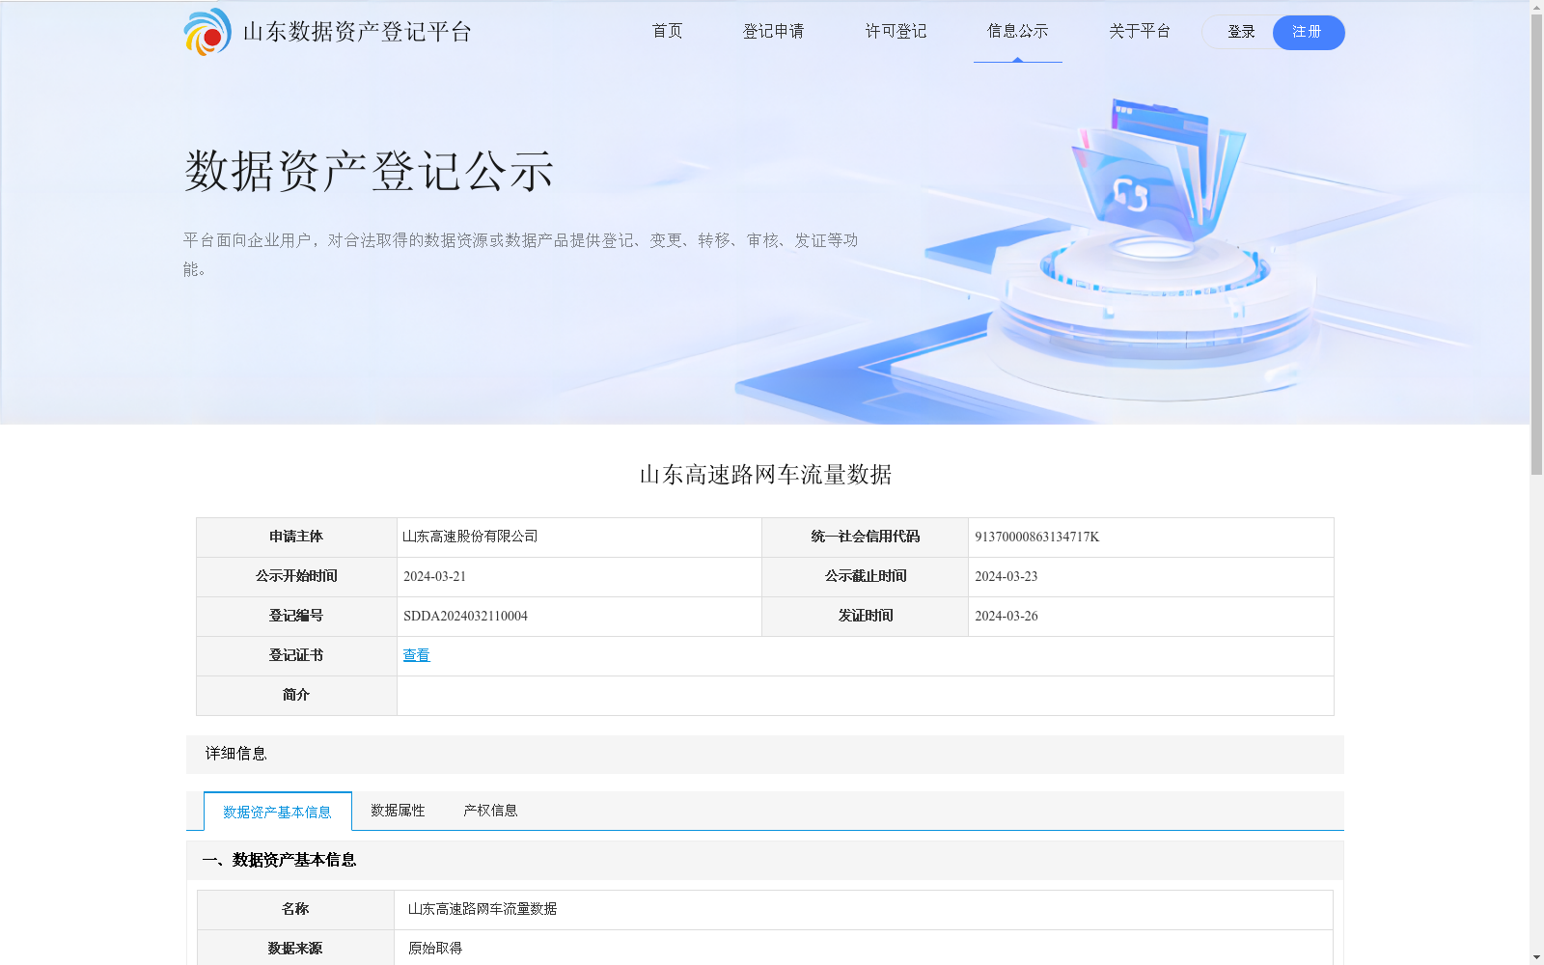This screenshot has width=1544, height=965.
Task: Click the 公示开始时间 label cell
Action: click(x=296, y=577)
